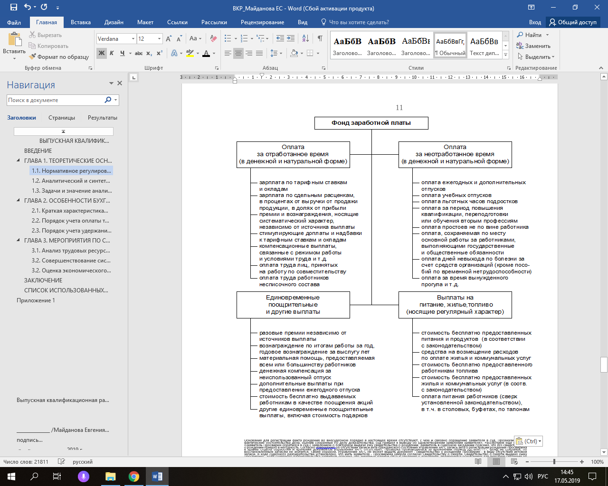Collapse ГЛАВА 2 heading in navigation
The width and height of the screenshot is (608, 486).
[x=19, y=201]
